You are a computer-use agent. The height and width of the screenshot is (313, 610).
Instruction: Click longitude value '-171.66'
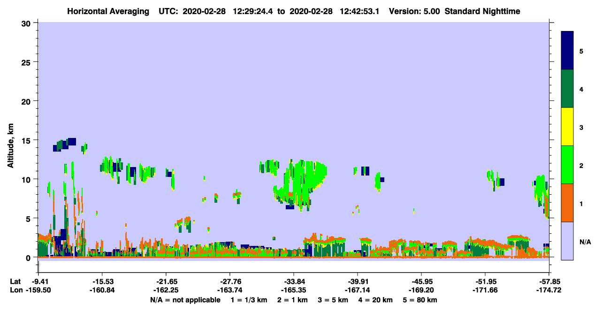tap(485, 290)
